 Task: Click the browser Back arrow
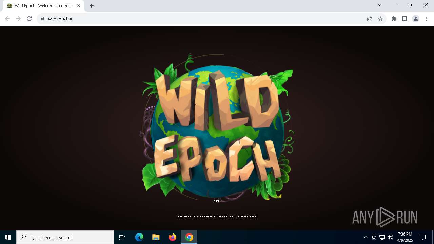click(7, 19)
